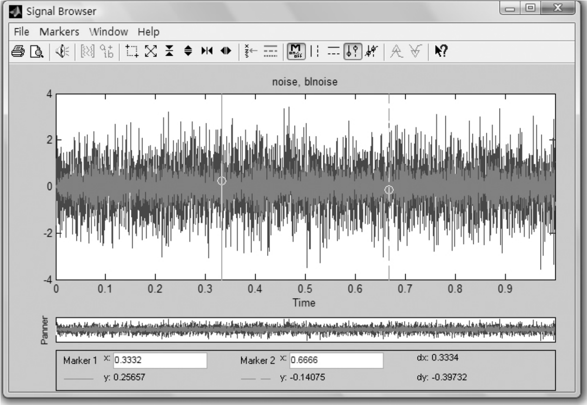The image size is (587, 405).
Task: Click the Marker 1 x value field
Action: coord(160,360)
